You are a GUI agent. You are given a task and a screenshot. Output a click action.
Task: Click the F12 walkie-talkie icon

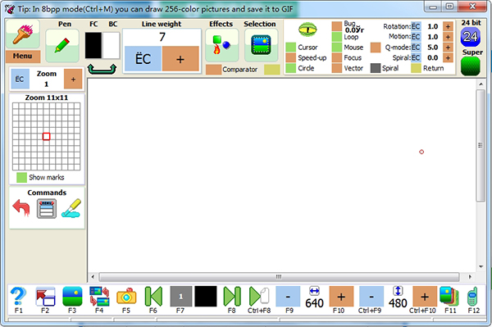click(x=472, y=297)
